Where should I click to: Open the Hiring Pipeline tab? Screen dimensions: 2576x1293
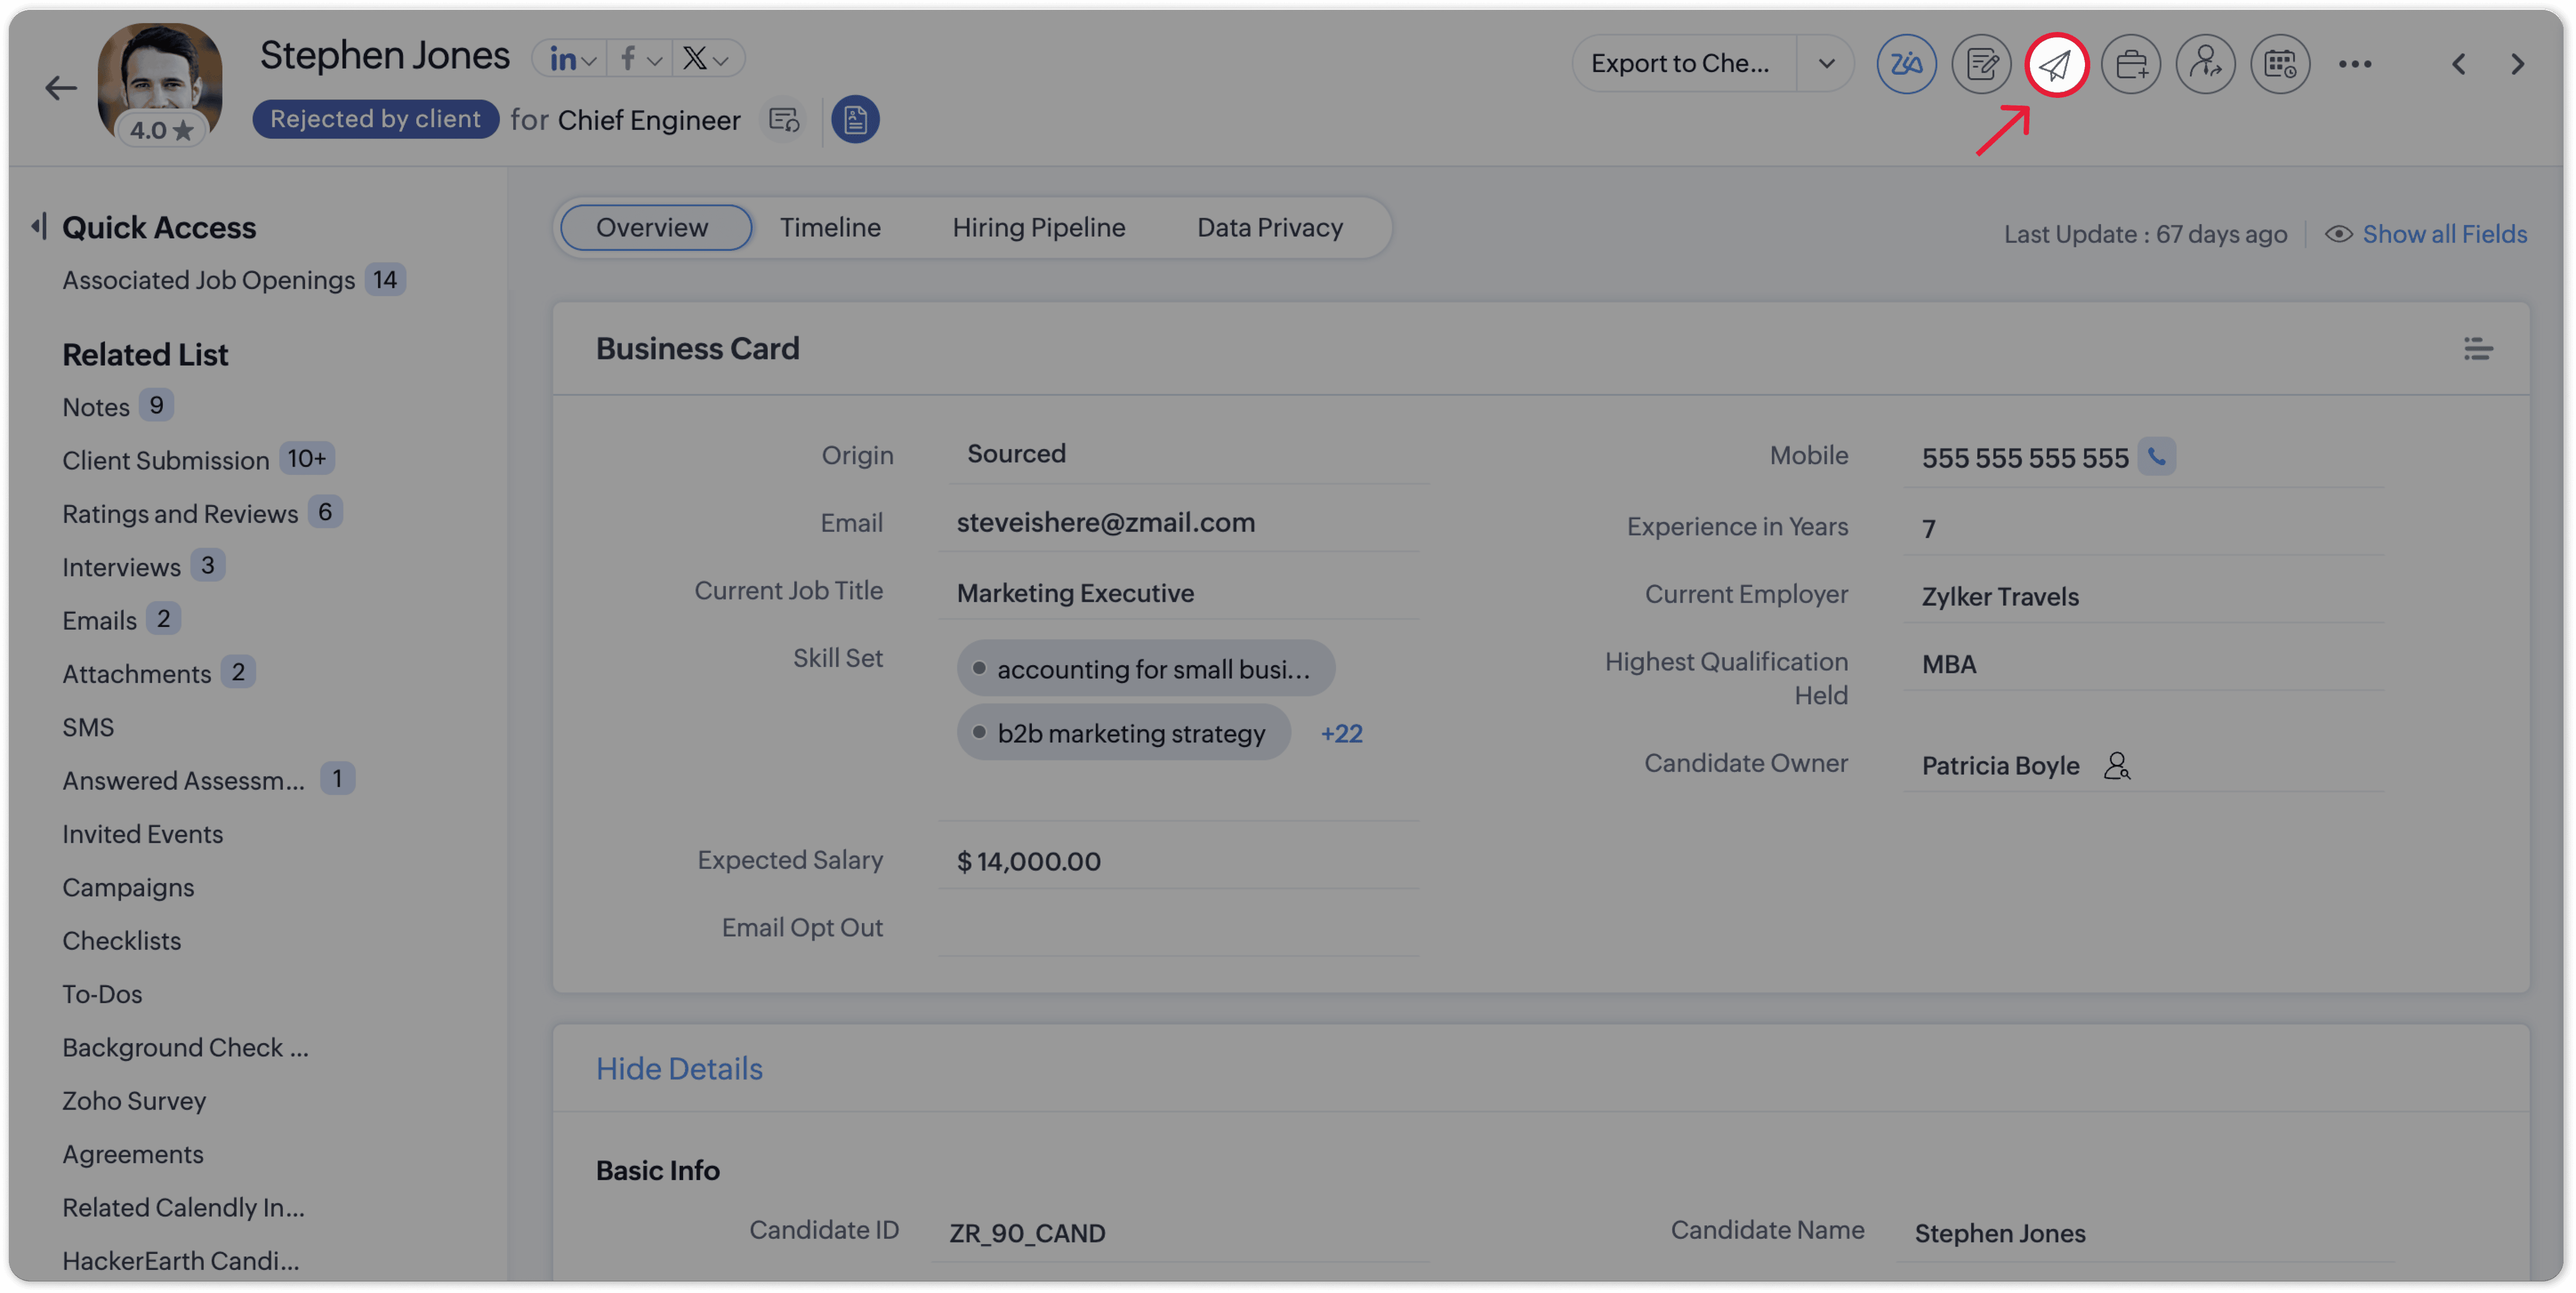point(1038,228)
